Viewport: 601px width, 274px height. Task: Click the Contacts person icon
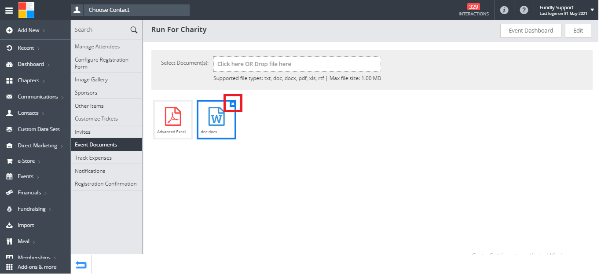tap(9, 113)
